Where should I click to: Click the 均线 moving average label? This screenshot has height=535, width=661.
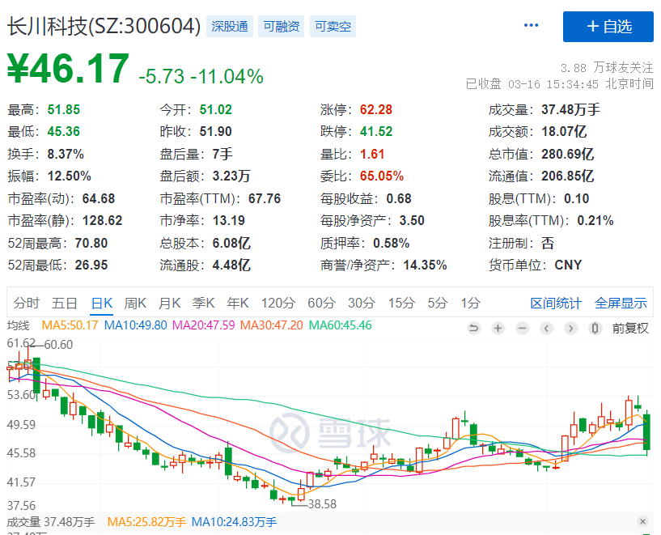18,325
